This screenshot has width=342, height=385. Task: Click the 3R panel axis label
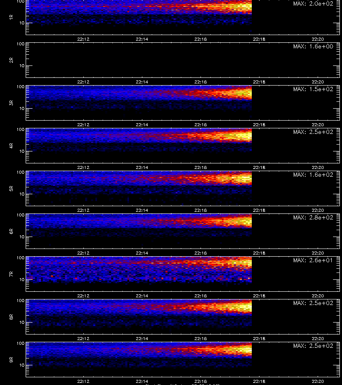(x=11, y=103)
